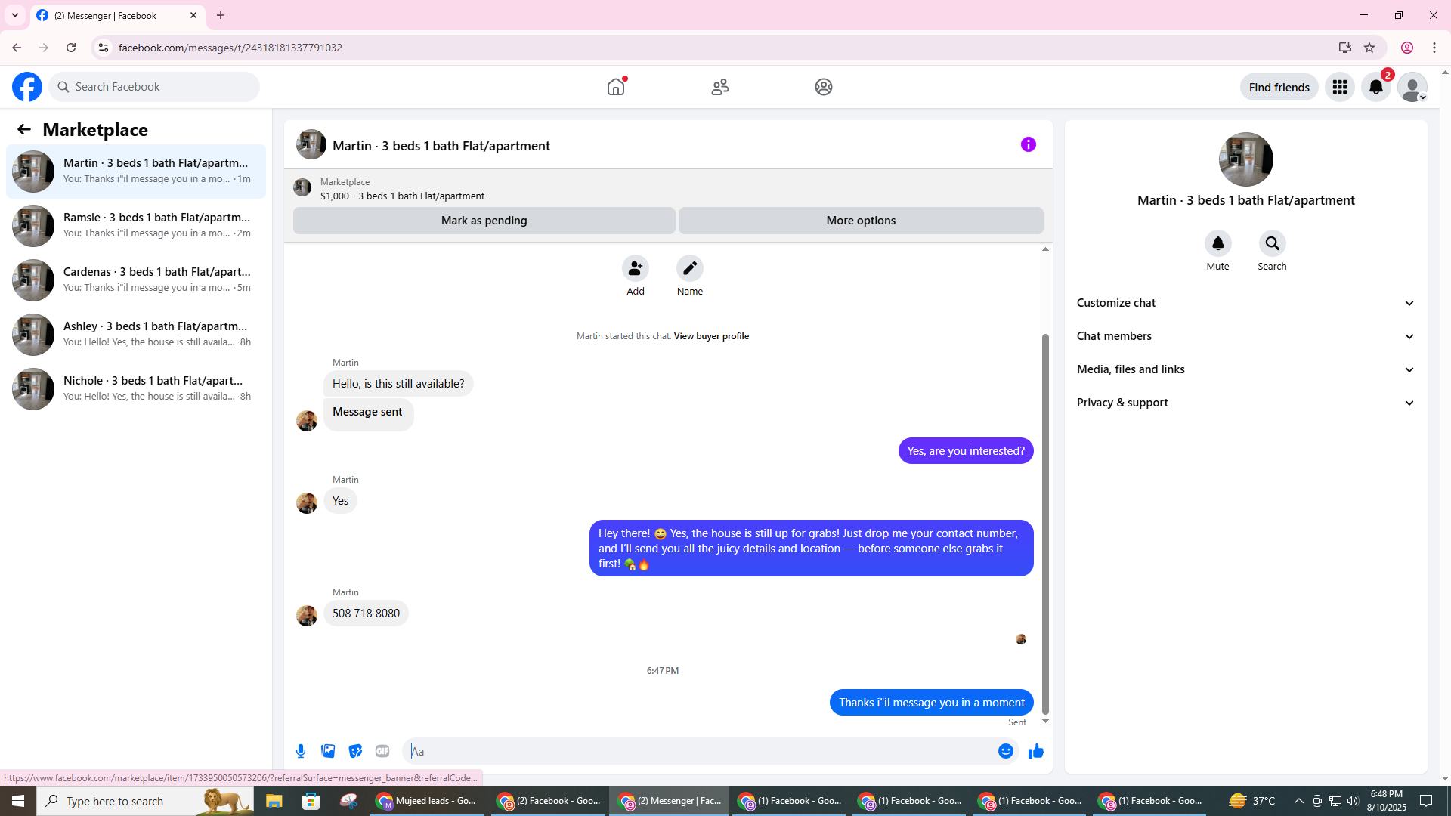Image resolution: width=1451 pixels, height=816 pixels.
Task: Expand Privacy & support section
Action: (x=1245, y=403)
